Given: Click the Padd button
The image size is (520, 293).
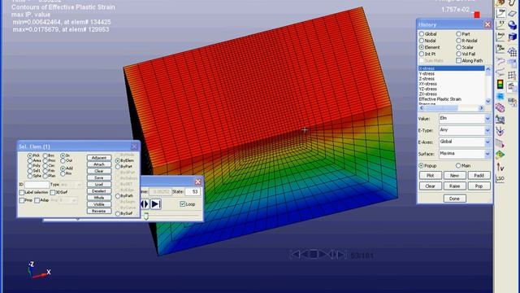Looking at the screenshot, I should click(x=479, y=176).
